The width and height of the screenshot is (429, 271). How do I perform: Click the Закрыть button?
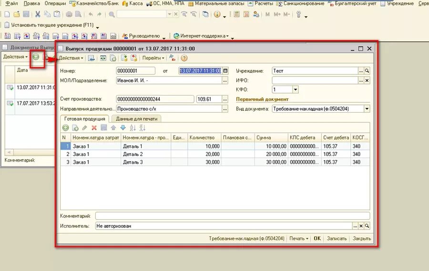point(362,238)
